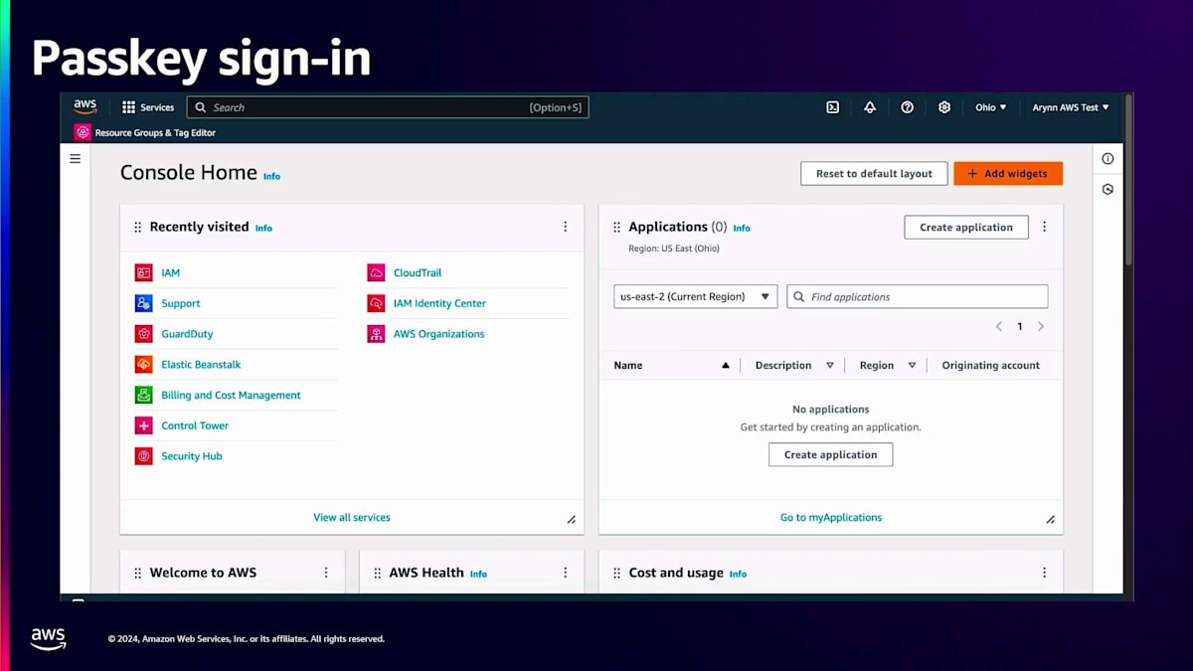Screen dimensions: 1193x671
Task: Grab the Recently visited widget drag handle
Action: 137,227
